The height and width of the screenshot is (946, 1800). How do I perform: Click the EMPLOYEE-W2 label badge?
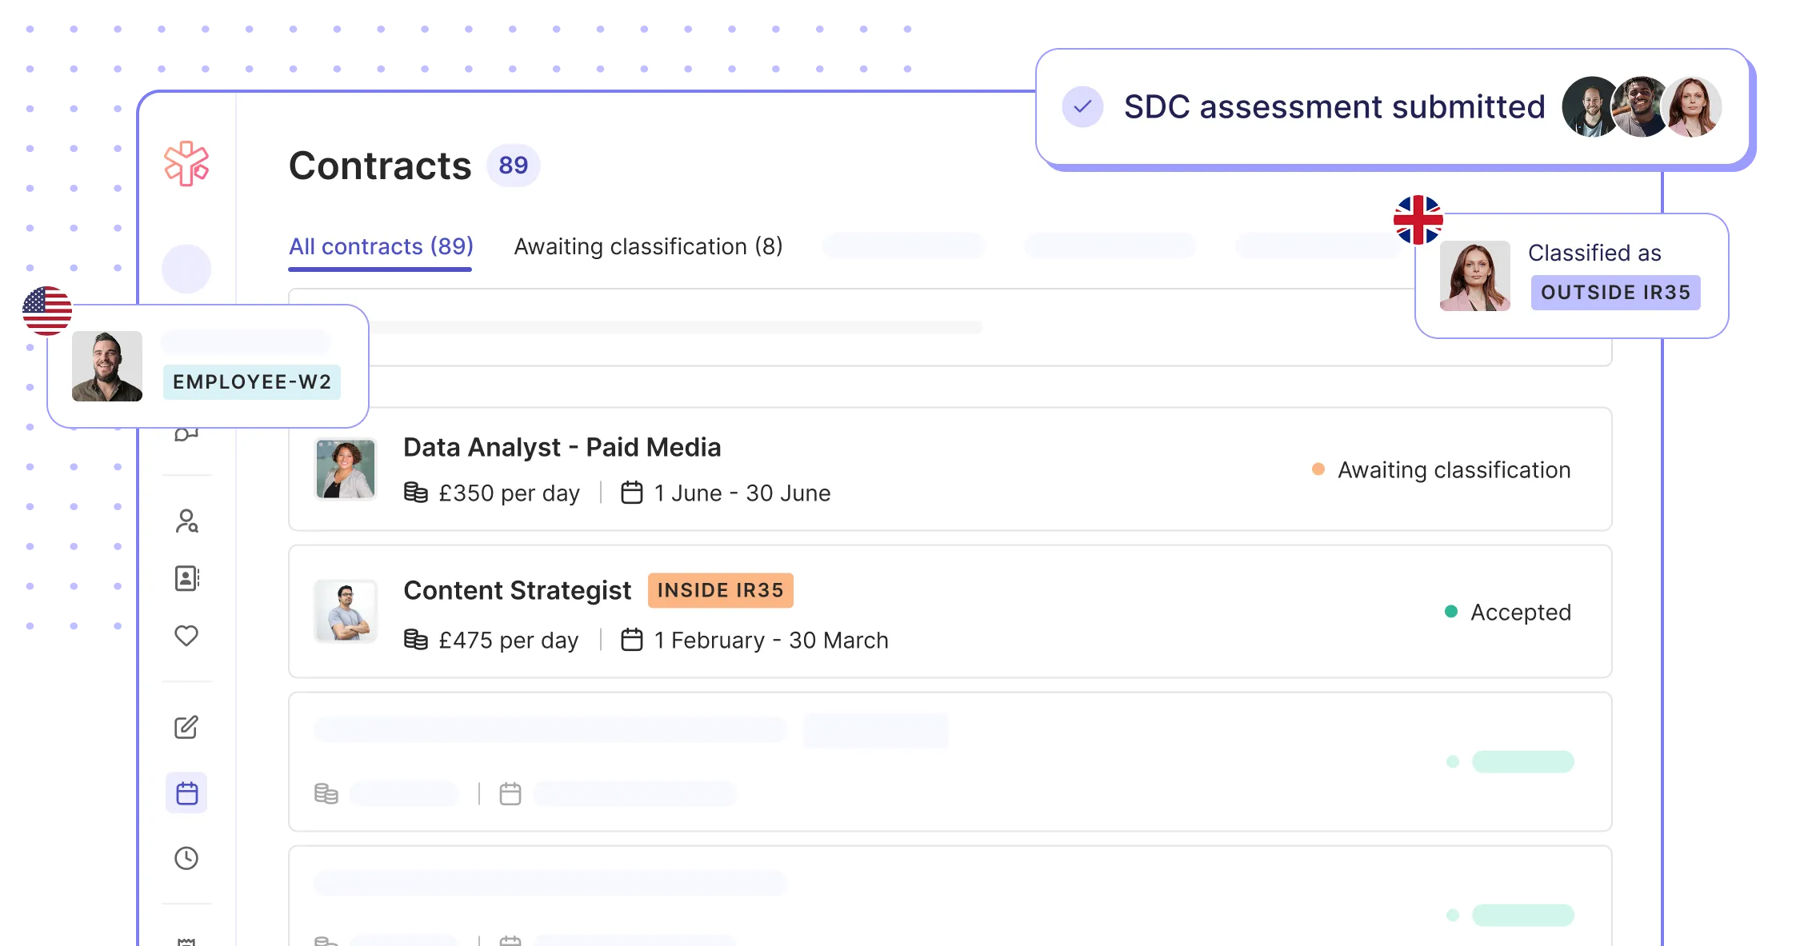pos(252,382)
